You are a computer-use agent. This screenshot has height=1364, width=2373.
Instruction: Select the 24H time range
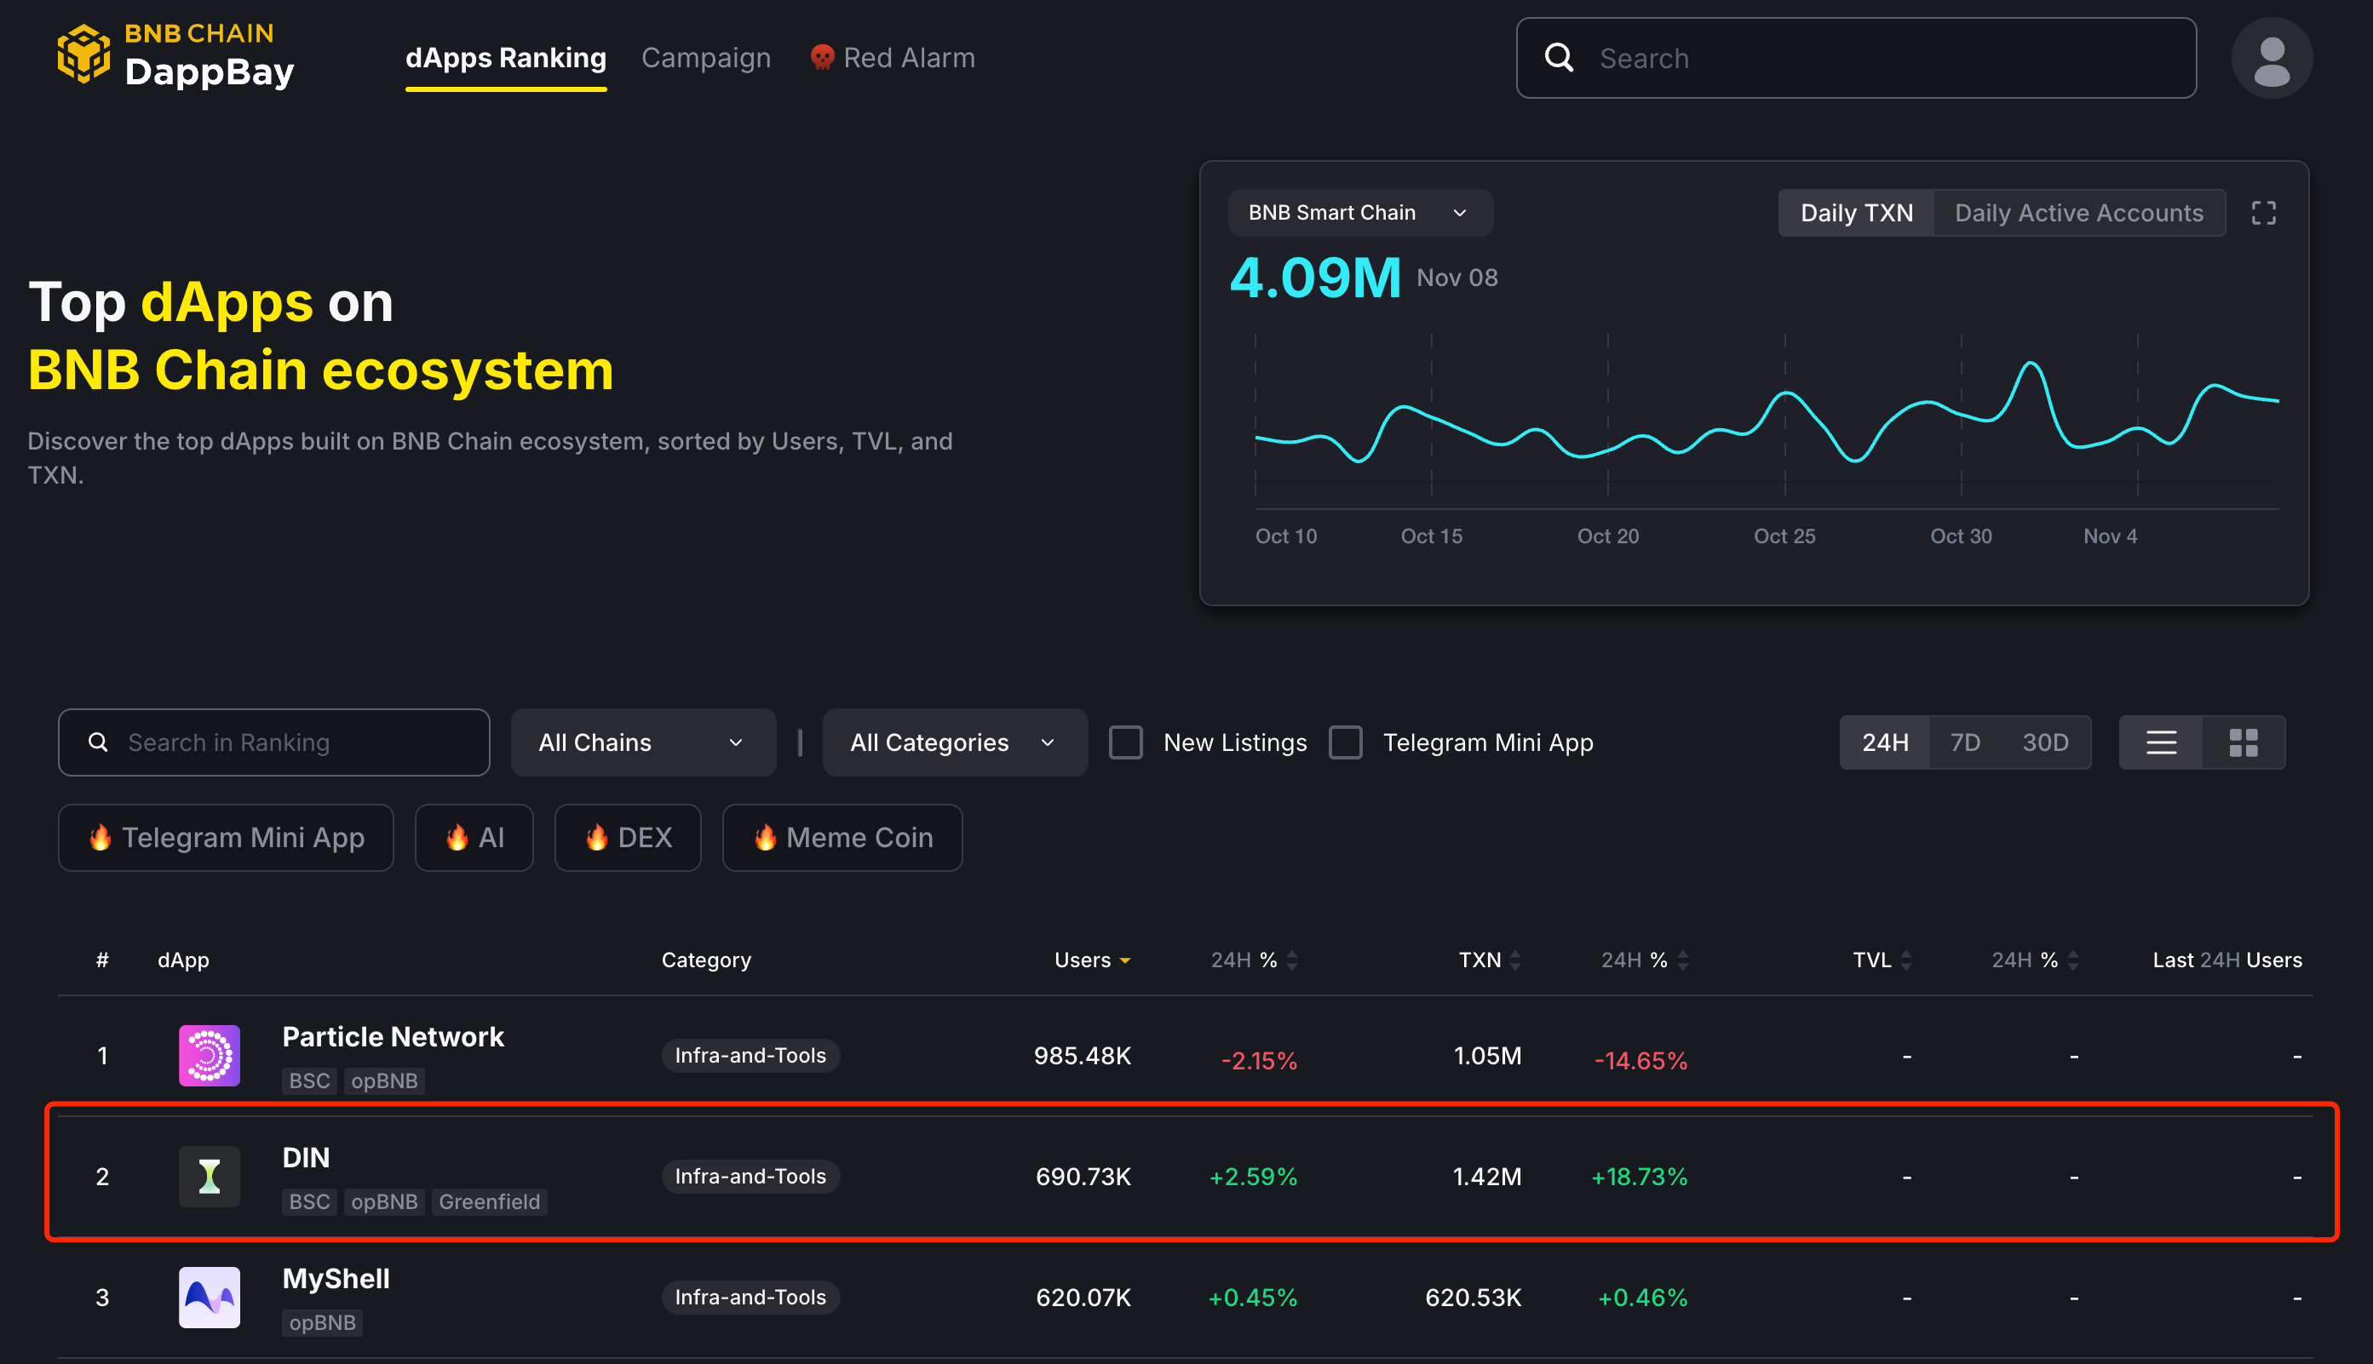click(1885, 743)
